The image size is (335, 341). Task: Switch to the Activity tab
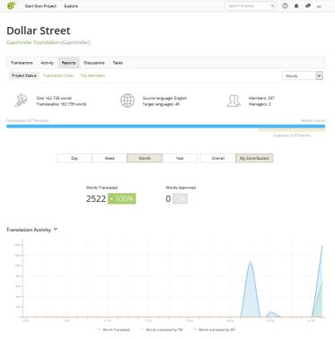(x=47, y=63)
